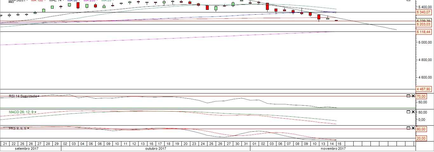The width and height of the screenshot is (434, 152).
Task: Click the maximize box at chart top right
Action: (x=408, y=1)
